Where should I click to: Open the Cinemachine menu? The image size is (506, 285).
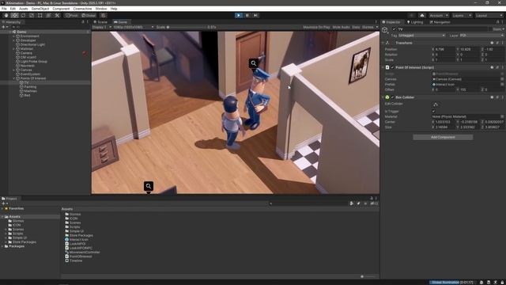pos(82,9)
